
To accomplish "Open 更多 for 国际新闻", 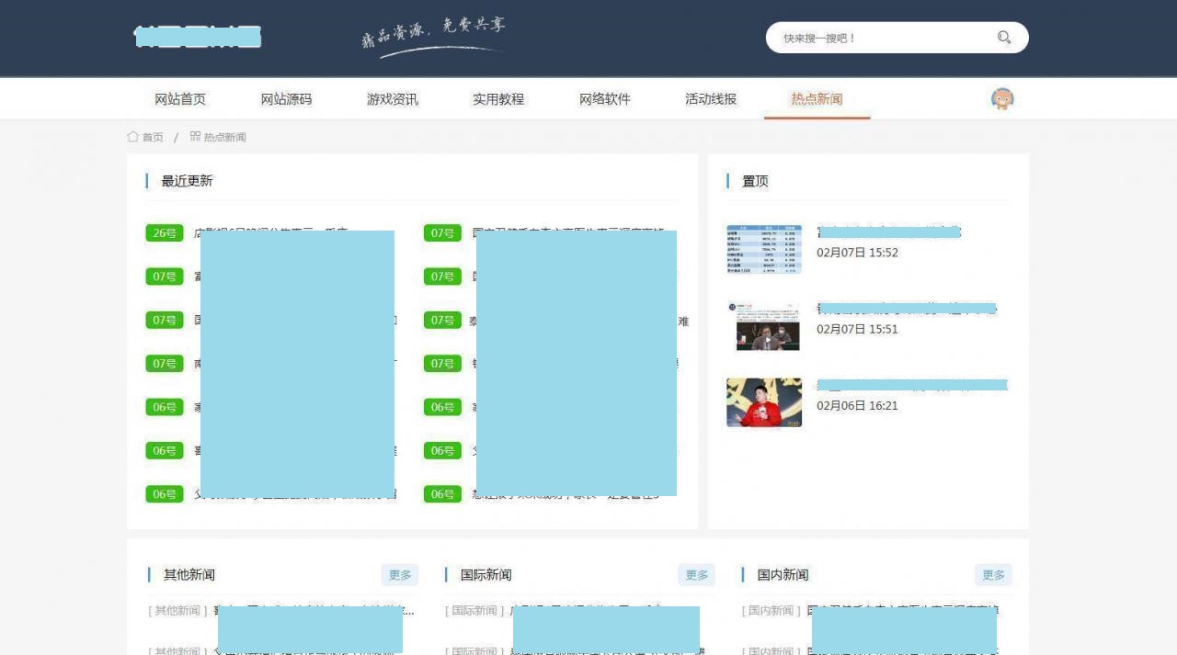I will [697, 574].
